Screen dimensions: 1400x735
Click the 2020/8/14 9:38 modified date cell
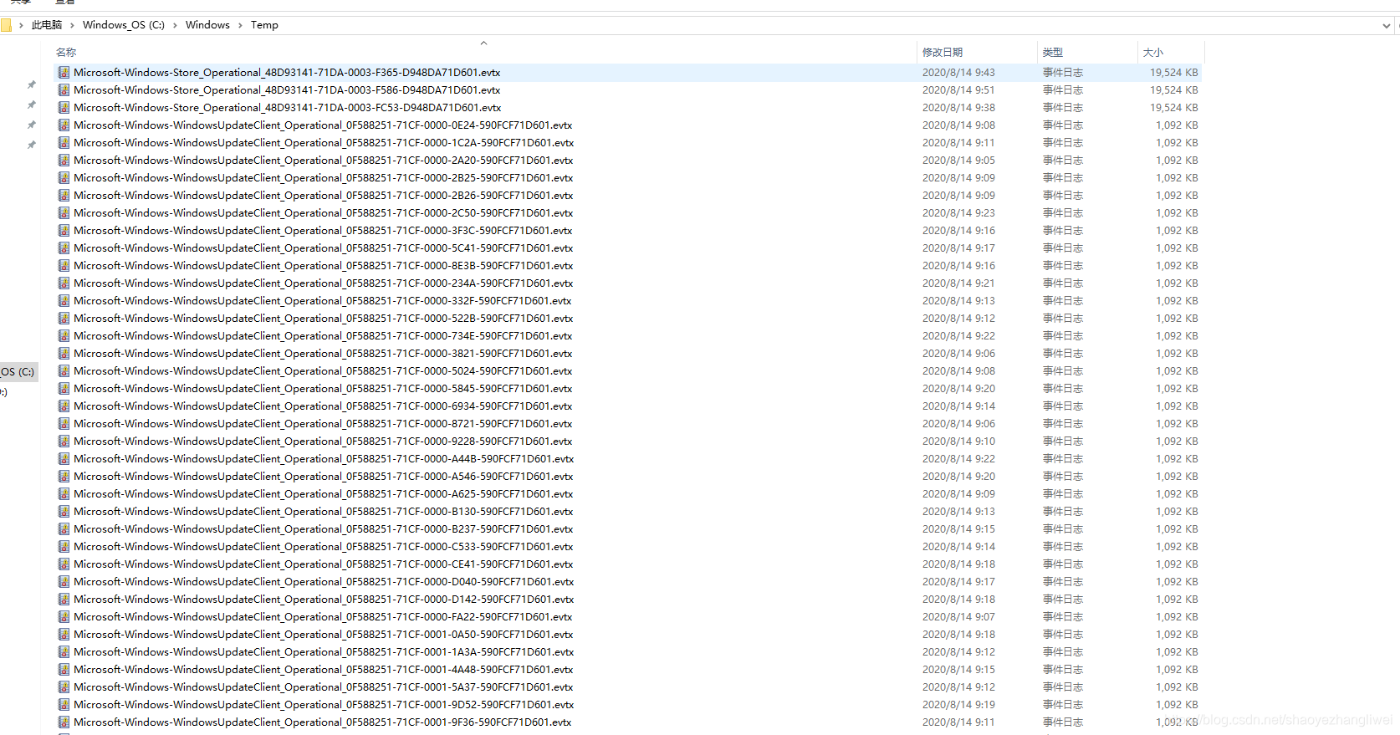(958, 108)
